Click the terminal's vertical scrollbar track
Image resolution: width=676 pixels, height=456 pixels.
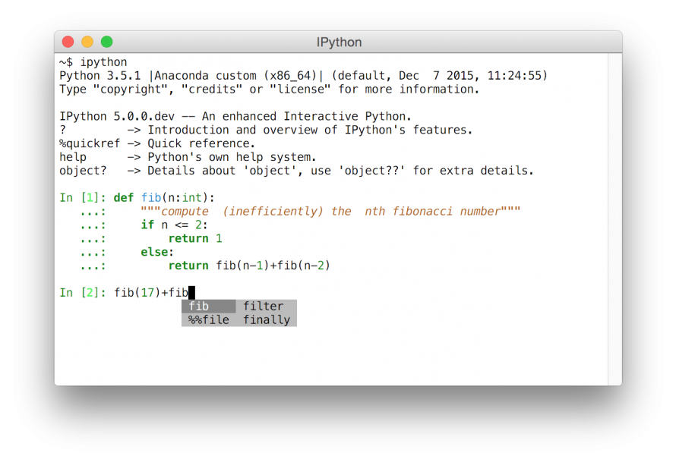614,219
